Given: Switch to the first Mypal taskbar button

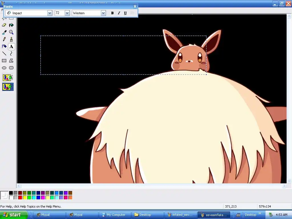Looking at the screenshot, I should click(x=49, y=215).
